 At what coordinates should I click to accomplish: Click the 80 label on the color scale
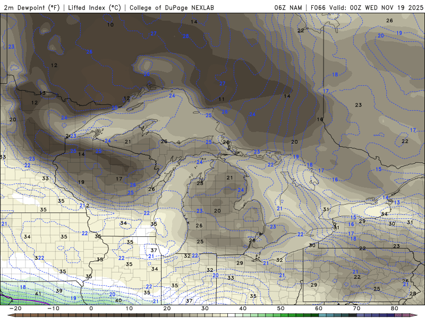coord(394,308)
